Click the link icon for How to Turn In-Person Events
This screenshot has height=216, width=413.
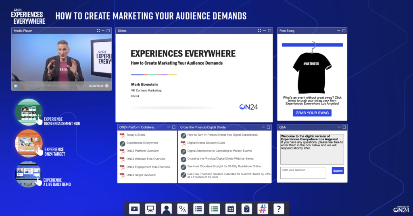pyautogui.click(x=184, y=135)
